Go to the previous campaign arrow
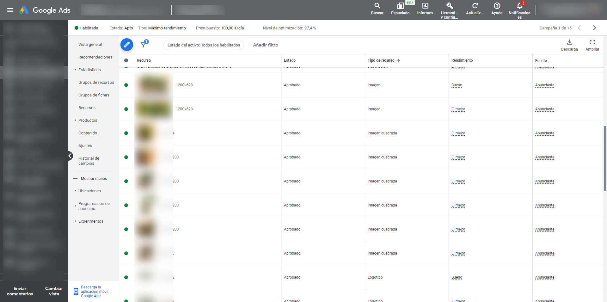 pyautogui.click(x=579, y=28)
